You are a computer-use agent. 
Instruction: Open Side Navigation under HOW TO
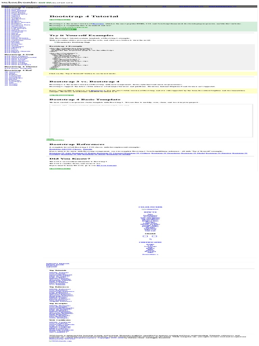coord(150,218)
